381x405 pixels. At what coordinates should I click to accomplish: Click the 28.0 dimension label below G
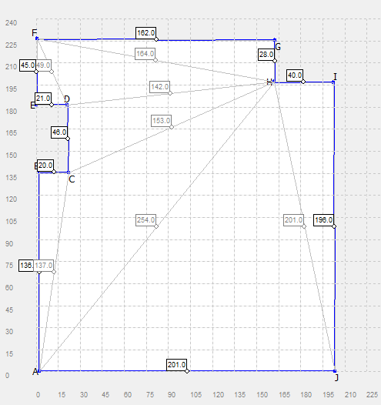pos(266,55)
